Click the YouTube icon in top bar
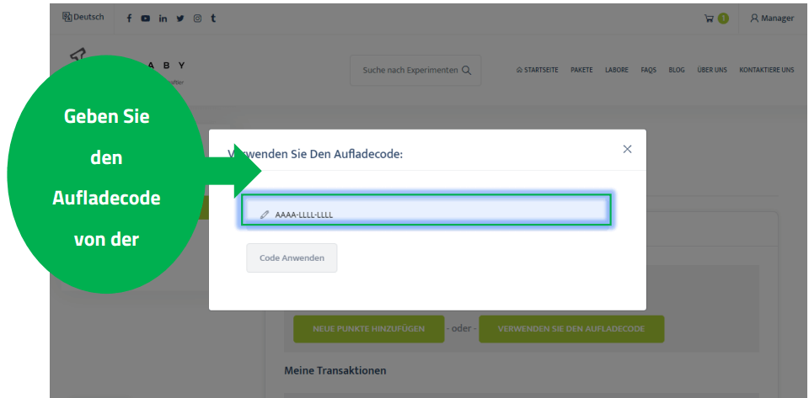This screenshot has width=809, height=398. [x=145, y=19]
